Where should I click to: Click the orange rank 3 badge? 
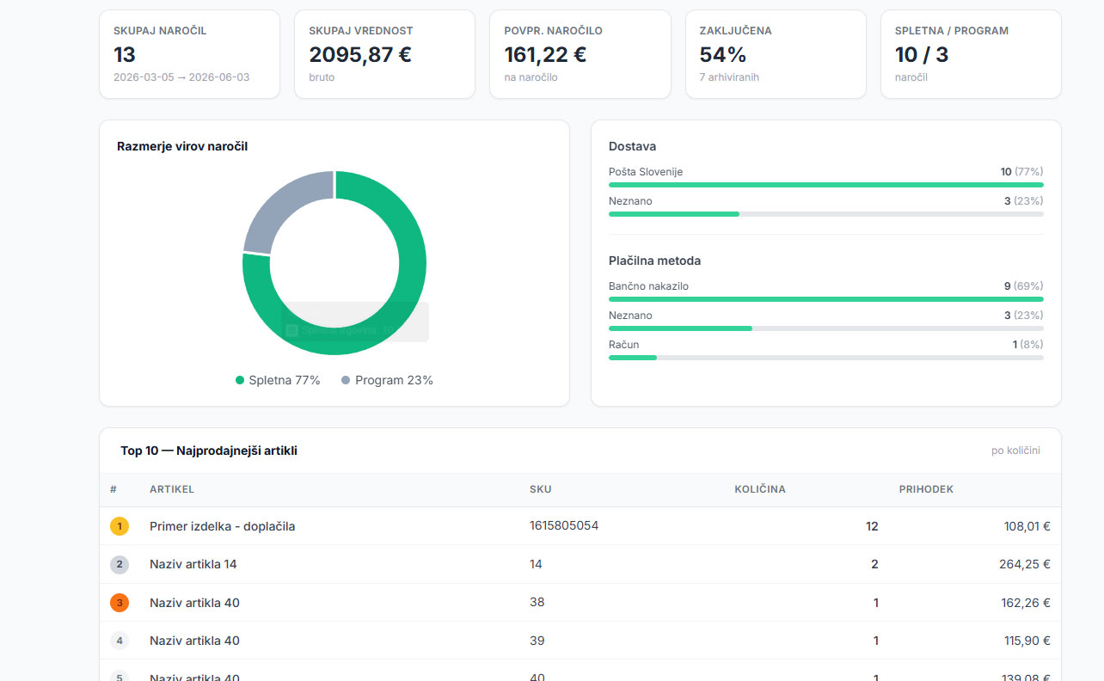click(x=120, y=603)
